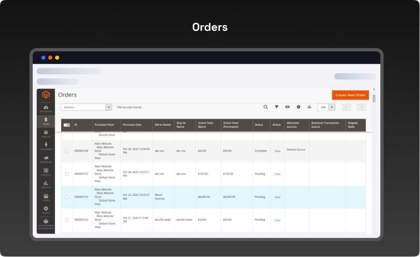
Task: Toggle the eye icon for grid views
Action: [287, 107]
